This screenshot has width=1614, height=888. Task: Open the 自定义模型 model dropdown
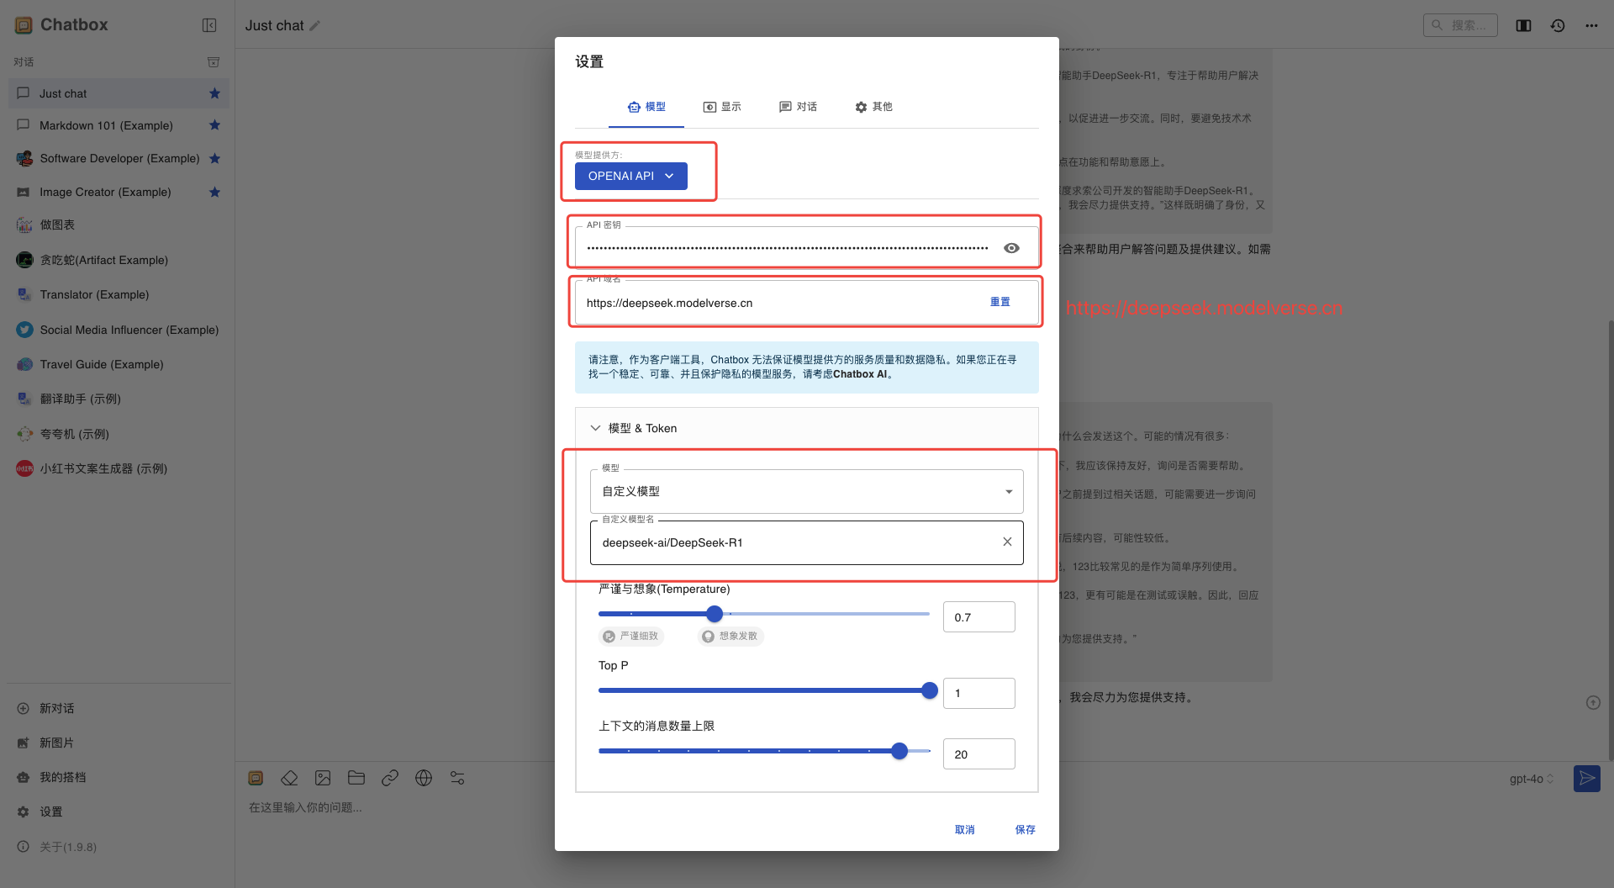click(x=807, y=491)
